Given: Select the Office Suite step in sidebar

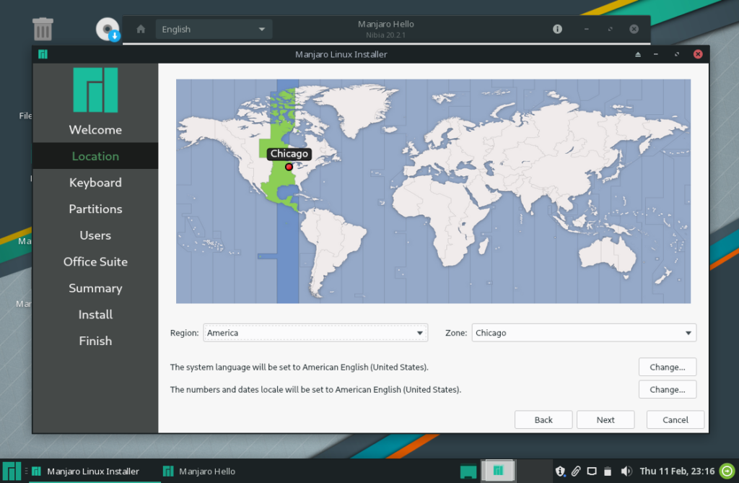Looking at the screenshot, I should point(95,262).
